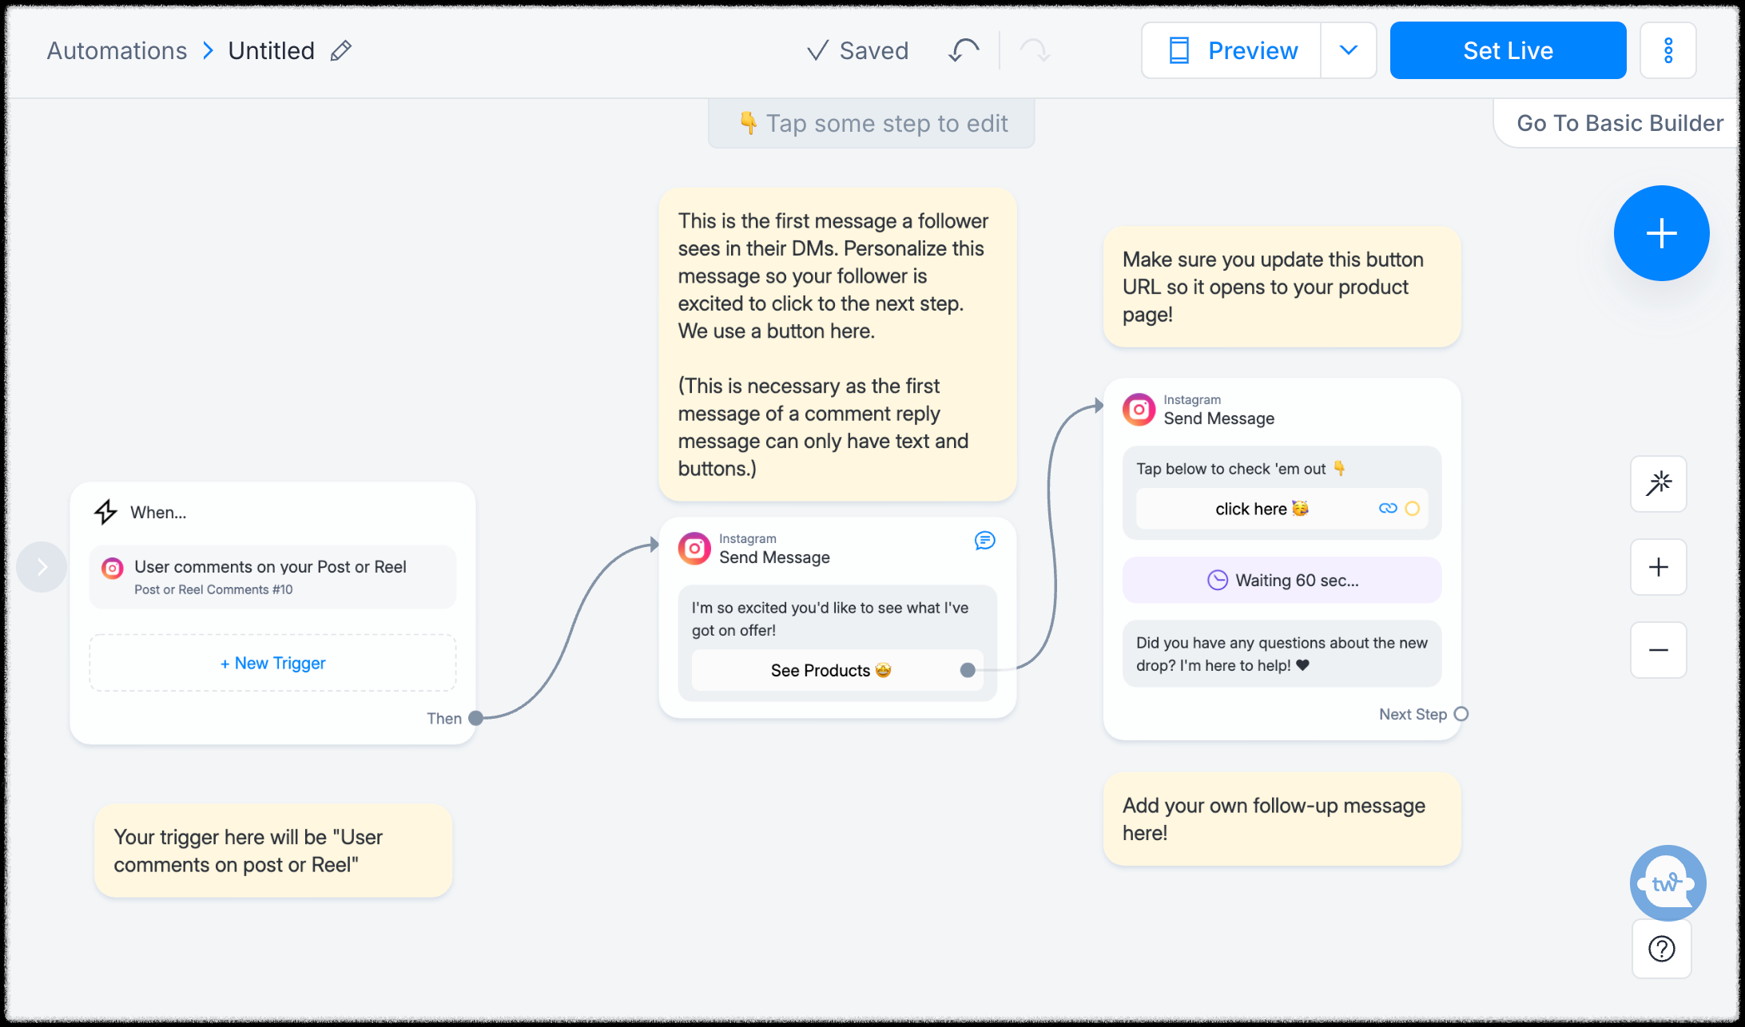Click the Next Step connector circle
This screenshot has height=1027, width=1745.
[1461, 714]
